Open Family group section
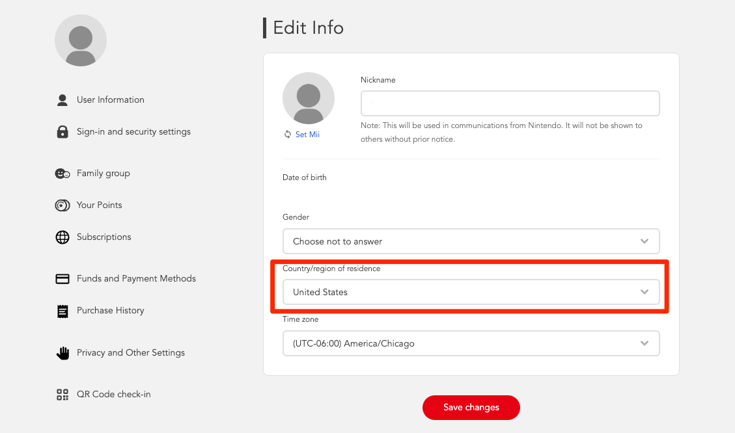Screen dimensions: 735x433 point(103,173)
